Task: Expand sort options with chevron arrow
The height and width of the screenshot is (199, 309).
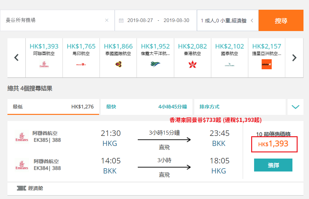Action: 295,107
